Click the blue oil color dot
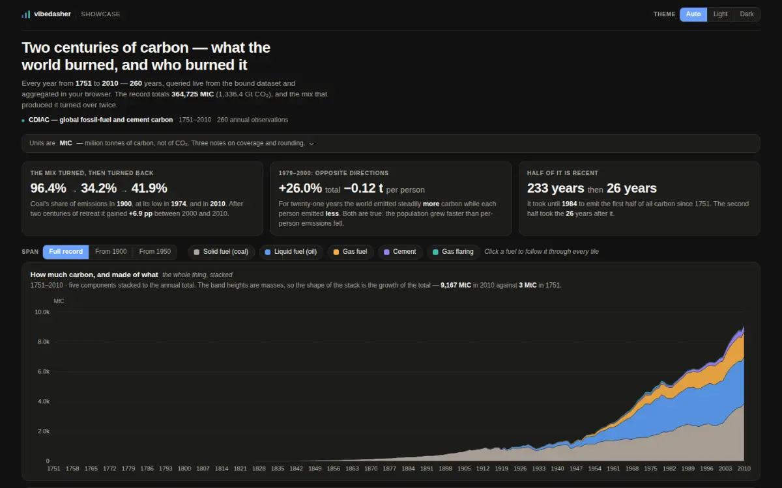 pyautogui.click(x=268, y=252)
